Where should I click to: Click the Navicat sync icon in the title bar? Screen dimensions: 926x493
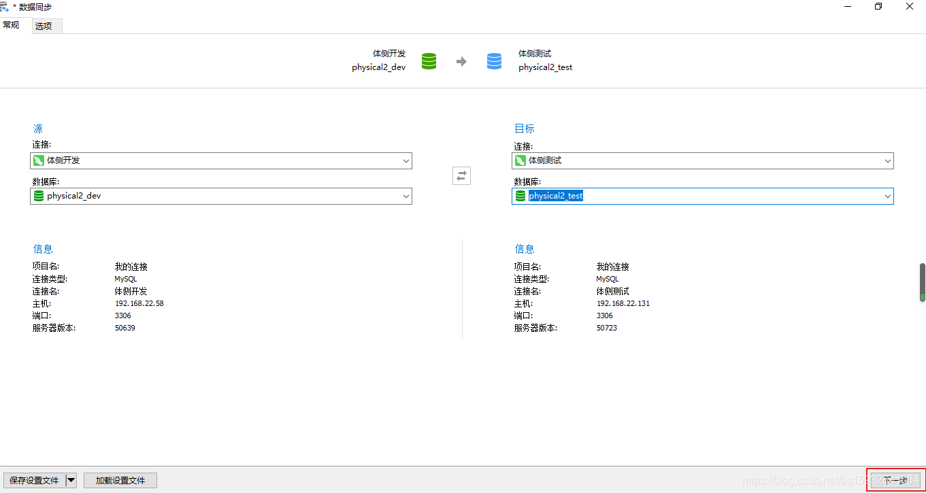click(x=7, y=7)
